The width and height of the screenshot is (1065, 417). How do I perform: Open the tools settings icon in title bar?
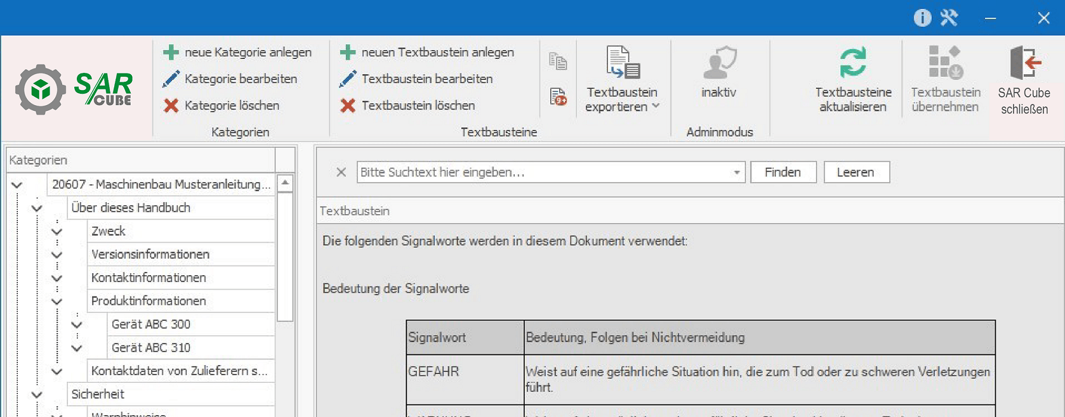[949, 18]
